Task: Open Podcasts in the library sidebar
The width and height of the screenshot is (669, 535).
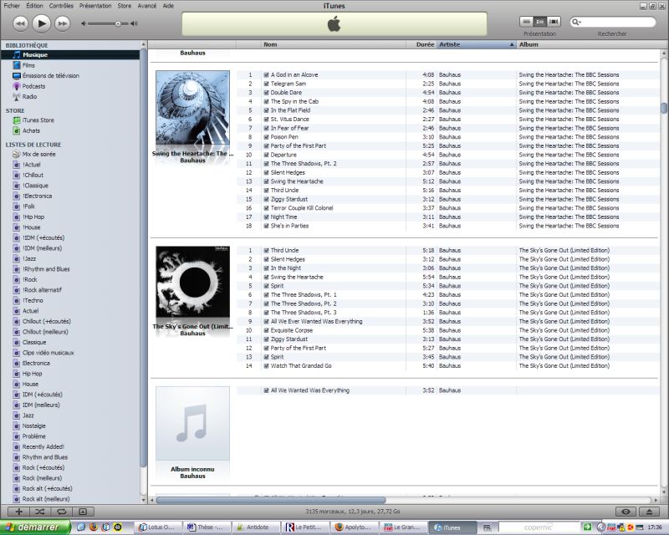Action: click(x=33, y=86)
